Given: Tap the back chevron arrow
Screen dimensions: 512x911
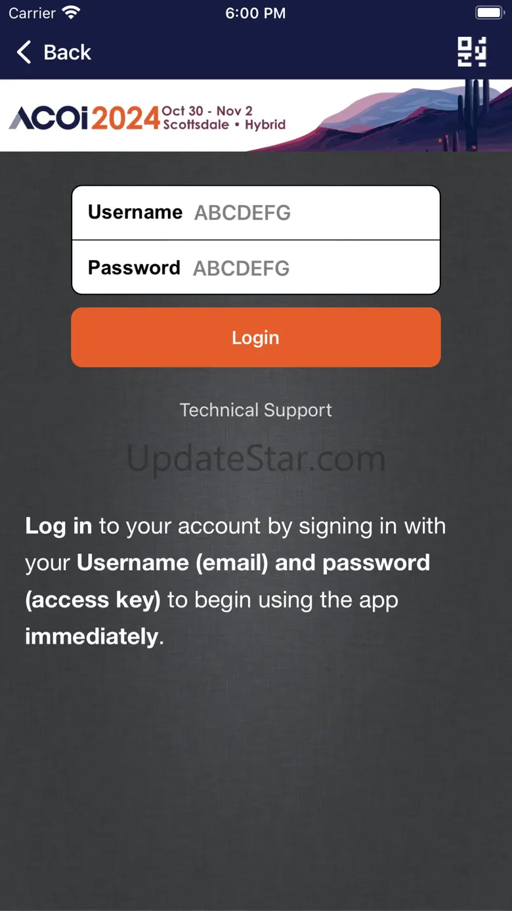Looking at the screenshot, I should [x=24, y=52].
